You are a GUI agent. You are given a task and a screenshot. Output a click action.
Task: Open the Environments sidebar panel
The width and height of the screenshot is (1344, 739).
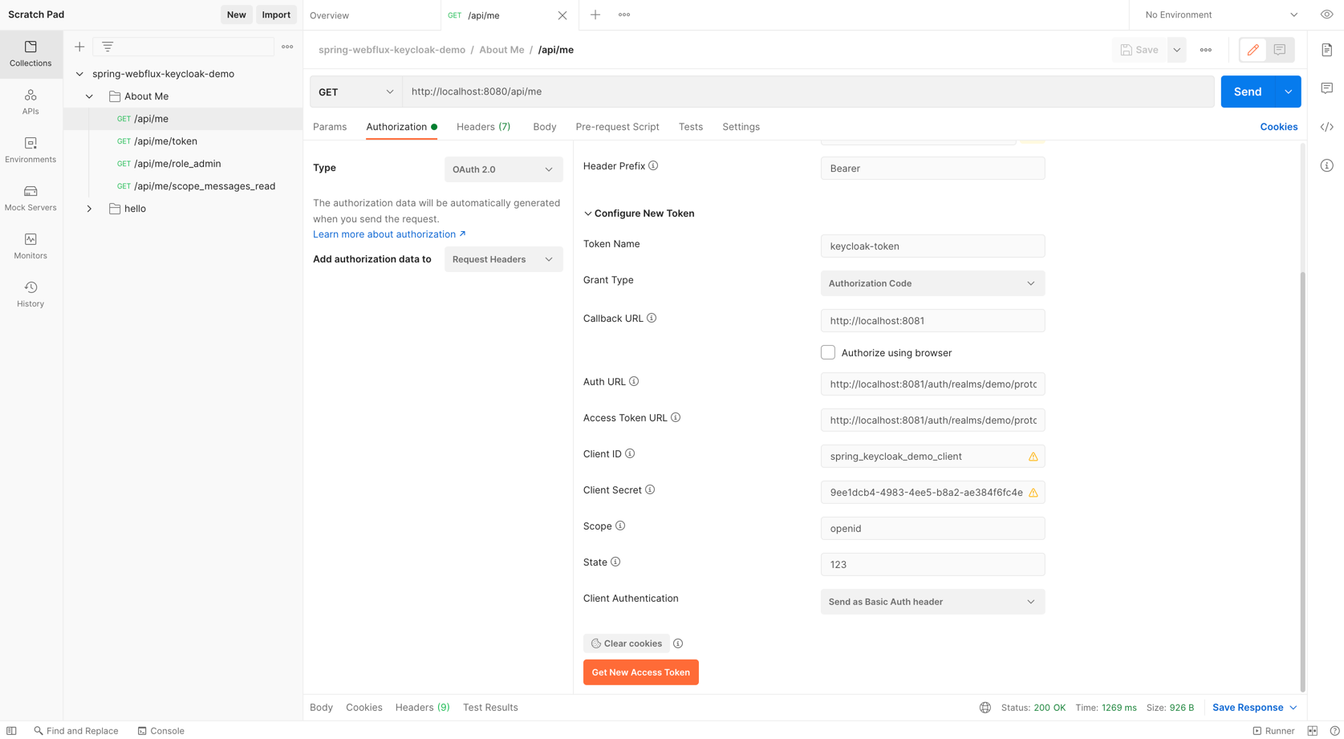30,150
